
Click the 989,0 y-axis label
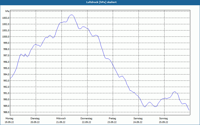click(6, 106)
